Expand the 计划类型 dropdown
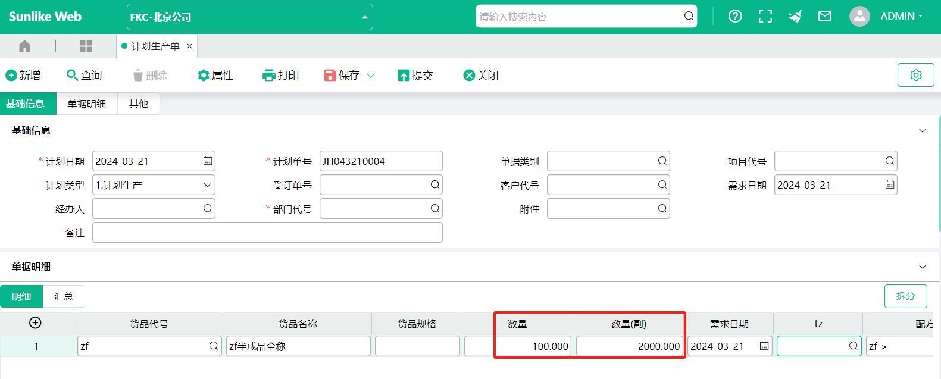This screenshot has width=941, height=379. (x=207, y=185)
